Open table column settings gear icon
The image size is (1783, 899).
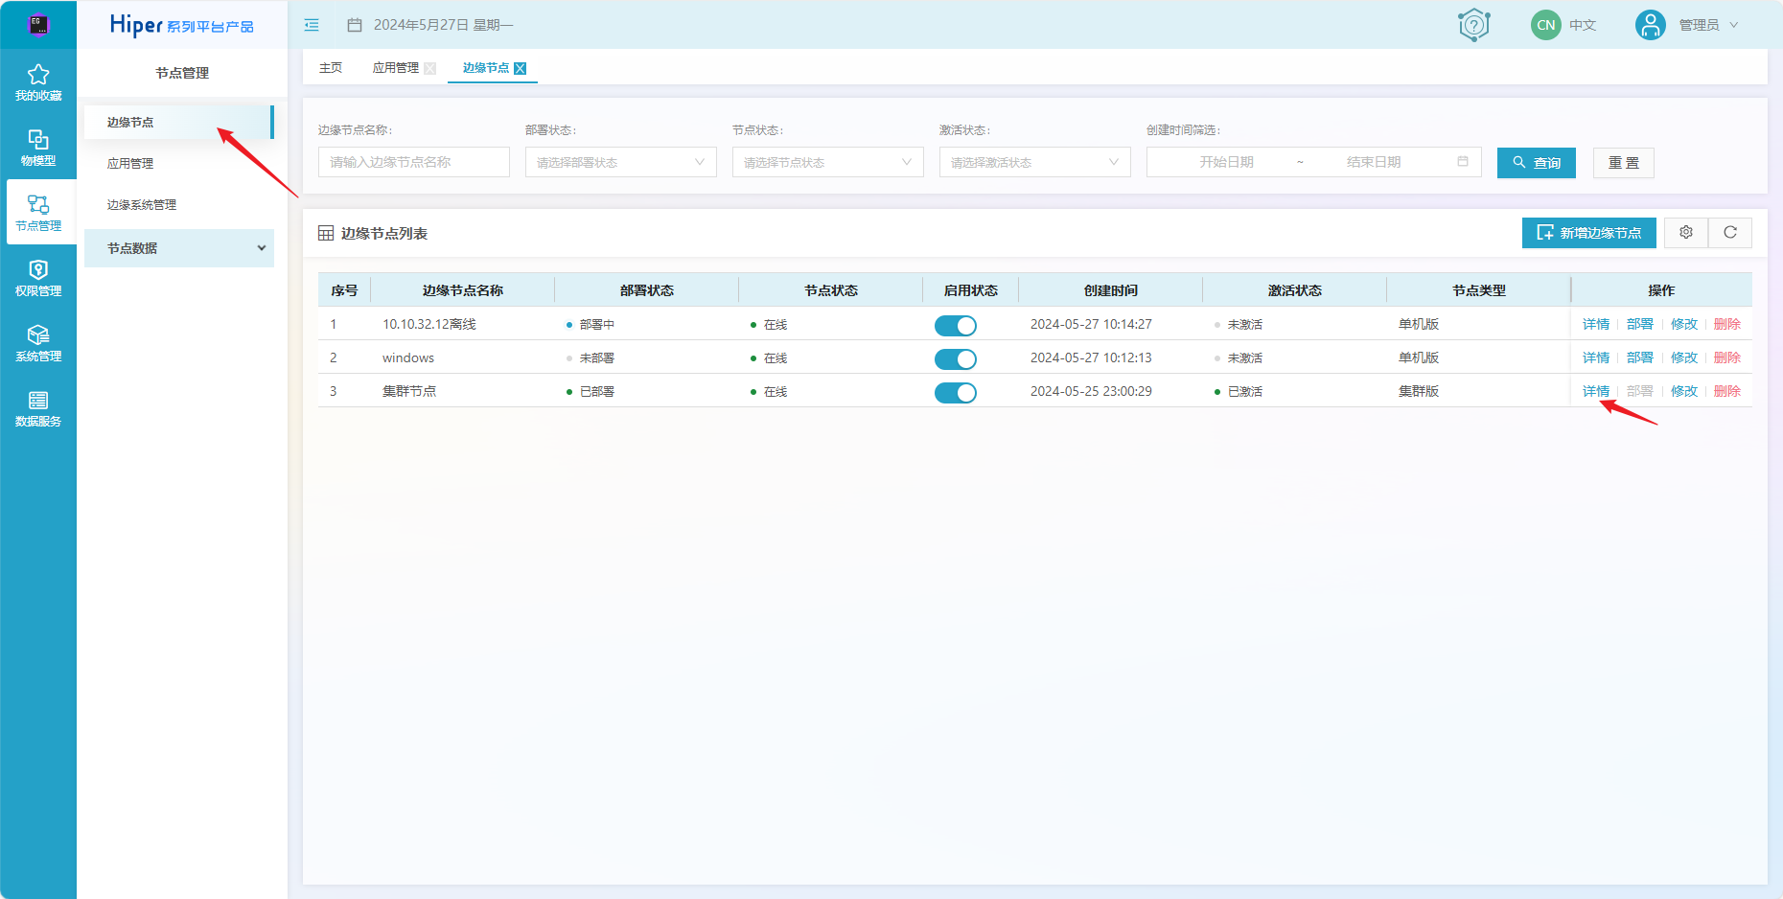(x=1686, y=233)
